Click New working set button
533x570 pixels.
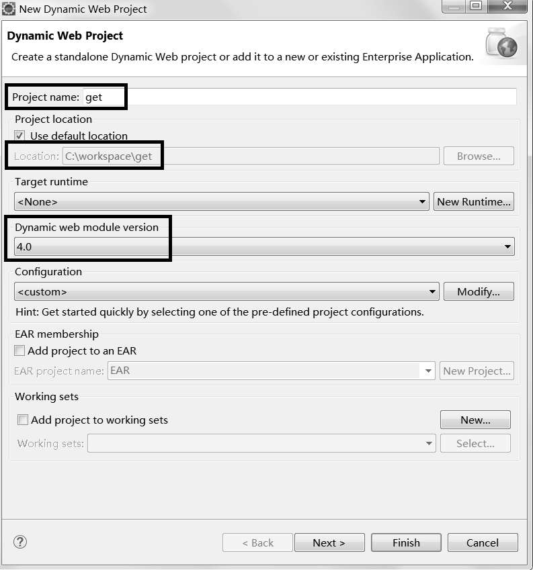475,420
